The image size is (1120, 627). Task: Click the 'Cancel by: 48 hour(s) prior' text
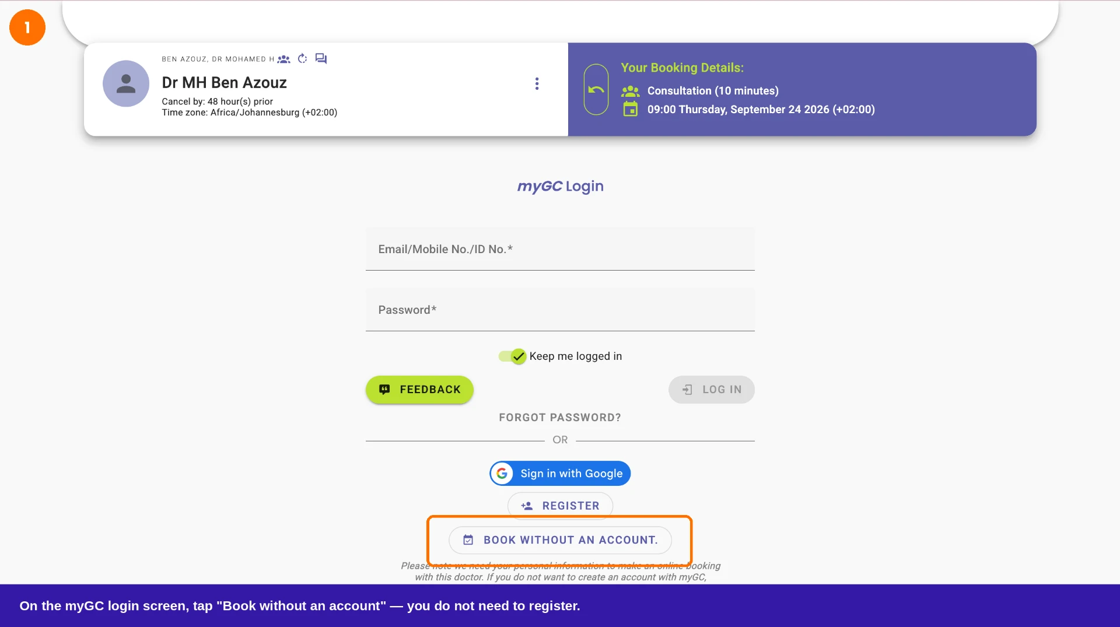click(218, 101)
